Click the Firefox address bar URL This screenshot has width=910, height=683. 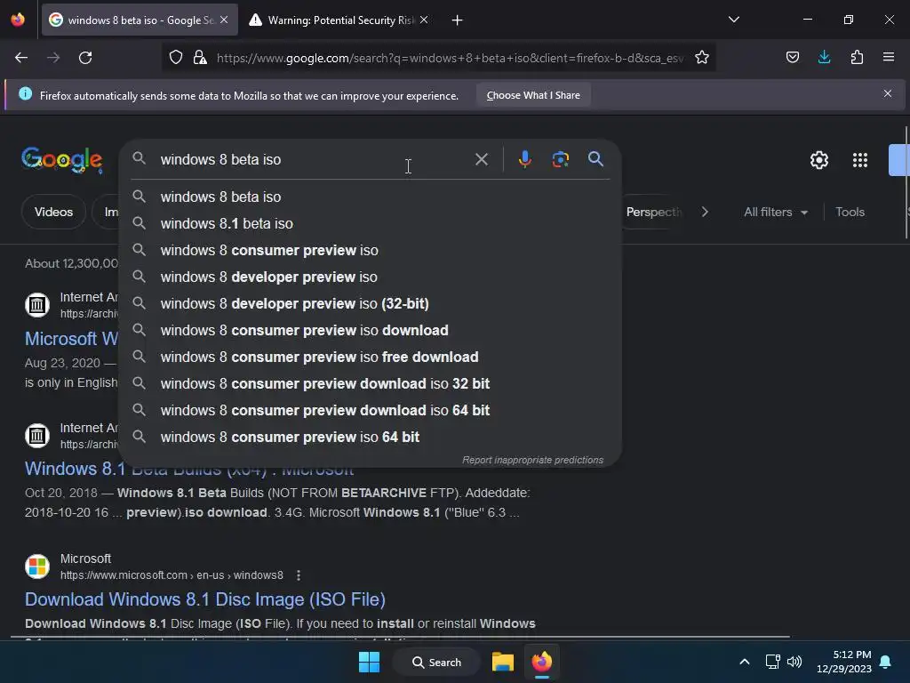(450, 58)
